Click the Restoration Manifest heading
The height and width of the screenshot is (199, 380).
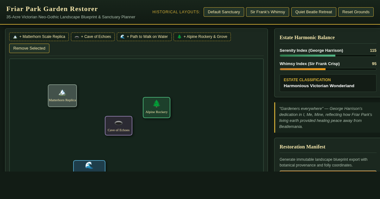302,147
